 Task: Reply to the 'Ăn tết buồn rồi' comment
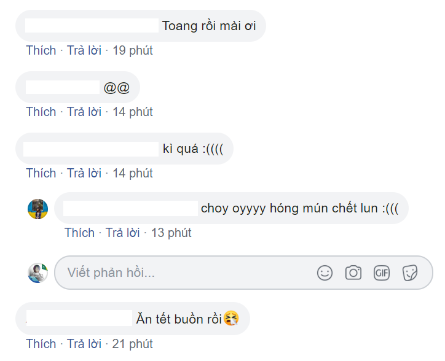pos(84,344)
